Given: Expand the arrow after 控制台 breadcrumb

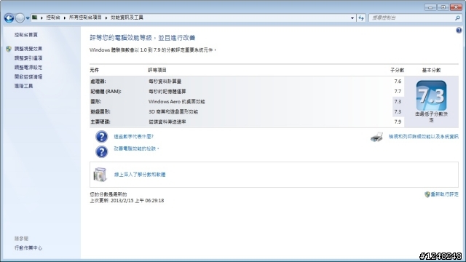Looking at the screenshot, I should 65,17.
